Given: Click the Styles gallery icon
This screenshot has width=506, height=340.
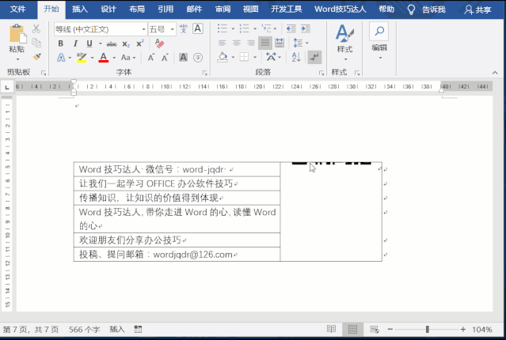Looking at the screenshot, I should click(x=344, y=34).
